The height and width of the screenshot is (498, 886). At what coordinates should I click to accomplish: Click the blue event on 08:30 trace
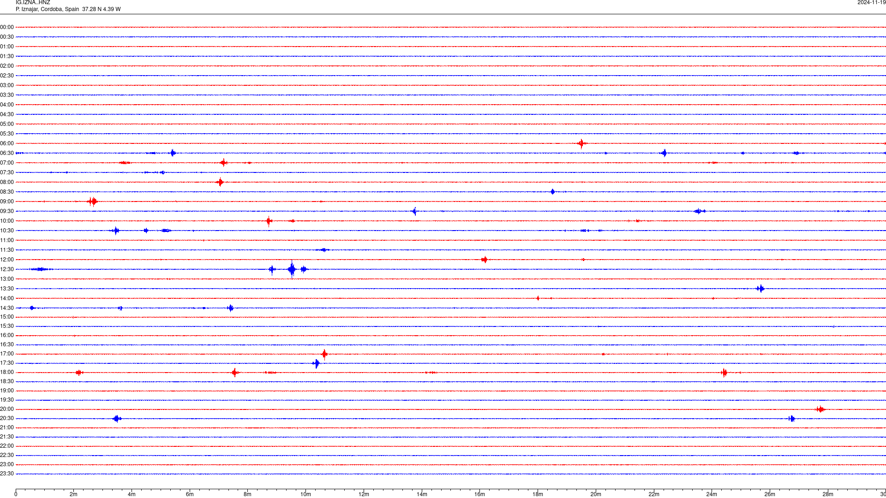[552, 192]
